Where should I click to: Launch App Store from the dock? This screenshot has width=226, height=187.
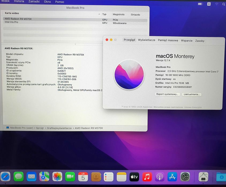[172, 177]
